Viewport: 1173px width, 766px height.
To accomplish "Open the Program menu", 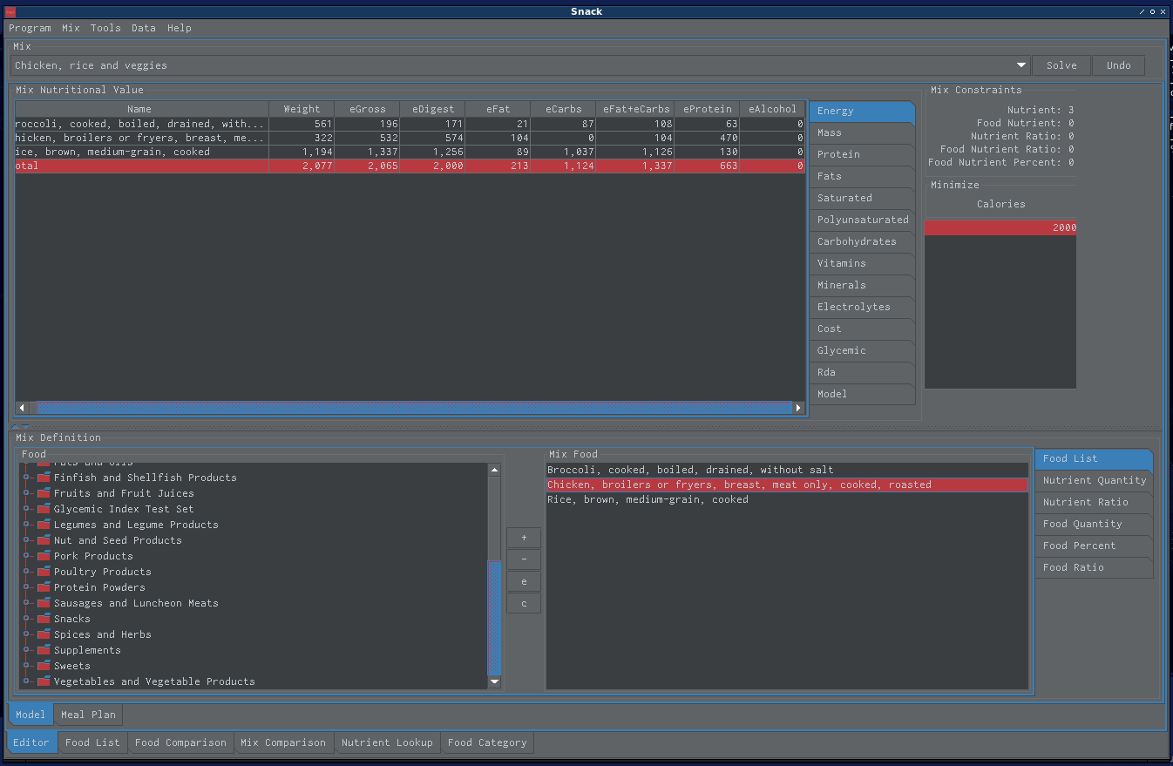I will [x=30, y=28].
